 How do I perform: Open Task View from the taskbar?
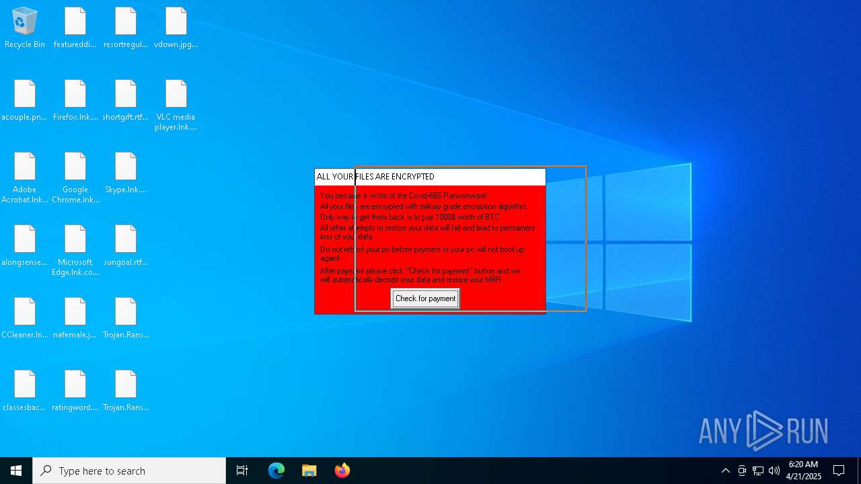tap(242, 471)
